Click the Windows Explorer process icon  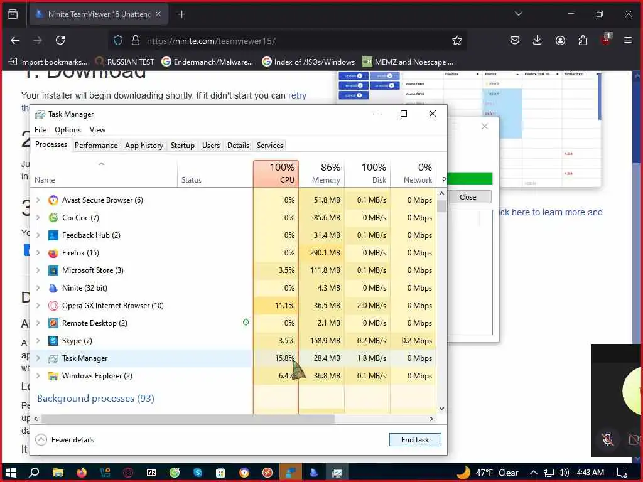point(53,376)
